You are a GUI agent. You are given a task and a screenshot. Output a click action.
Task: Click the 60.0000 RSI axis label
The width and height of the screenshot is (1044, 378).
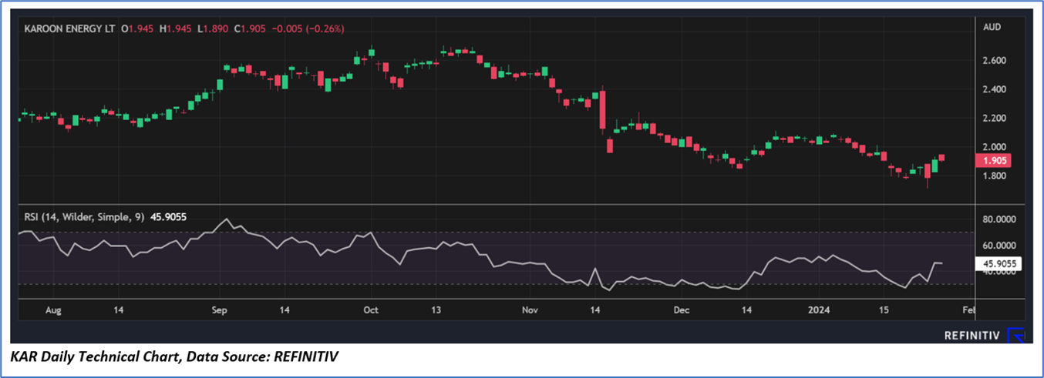[x=999, y=246]
